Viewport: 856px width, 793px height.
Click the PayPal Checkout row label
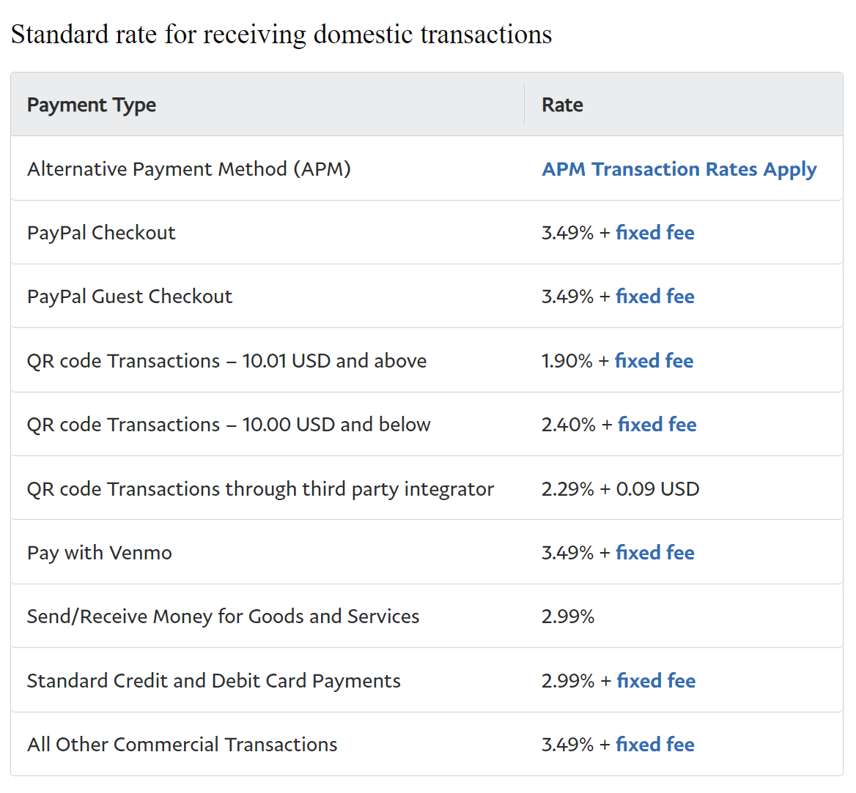tap(102, 233)
